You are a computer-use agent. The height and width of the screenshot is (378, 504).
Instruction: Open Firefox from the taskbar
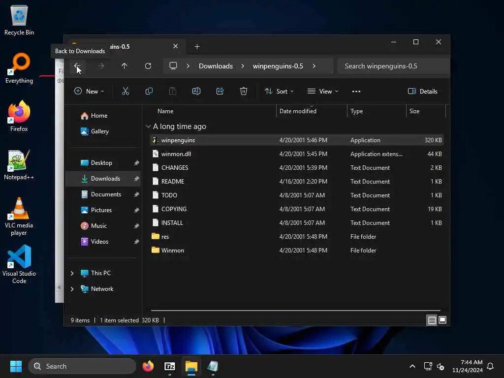(x=148, y=366)
